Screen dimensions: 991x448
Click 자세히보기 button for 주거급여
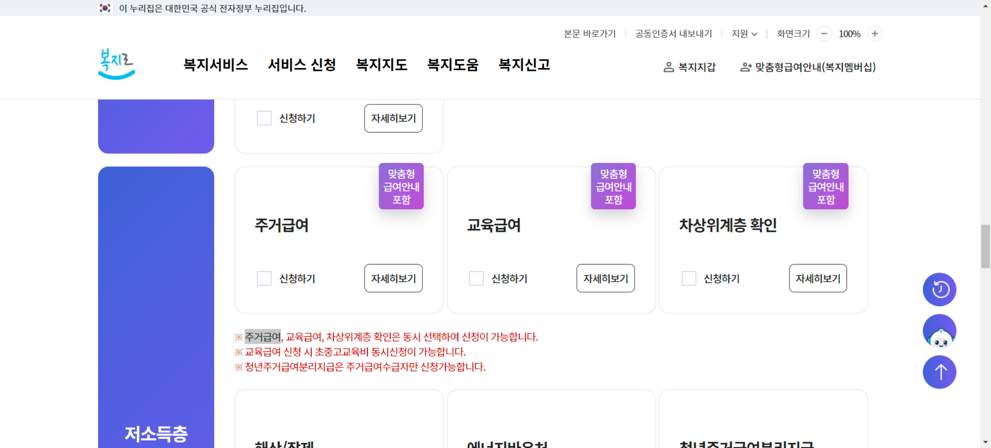(393, 278)
